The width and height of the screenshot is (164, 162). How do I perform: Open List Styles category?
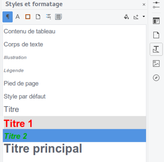coord(49,17)
